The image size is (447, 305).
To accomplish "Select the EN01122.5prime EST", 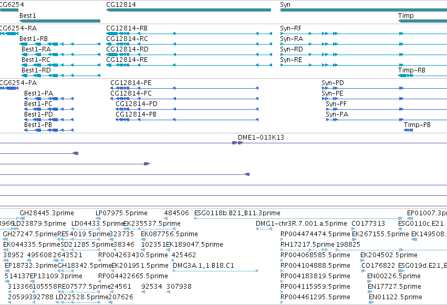I will coord(371,302).
